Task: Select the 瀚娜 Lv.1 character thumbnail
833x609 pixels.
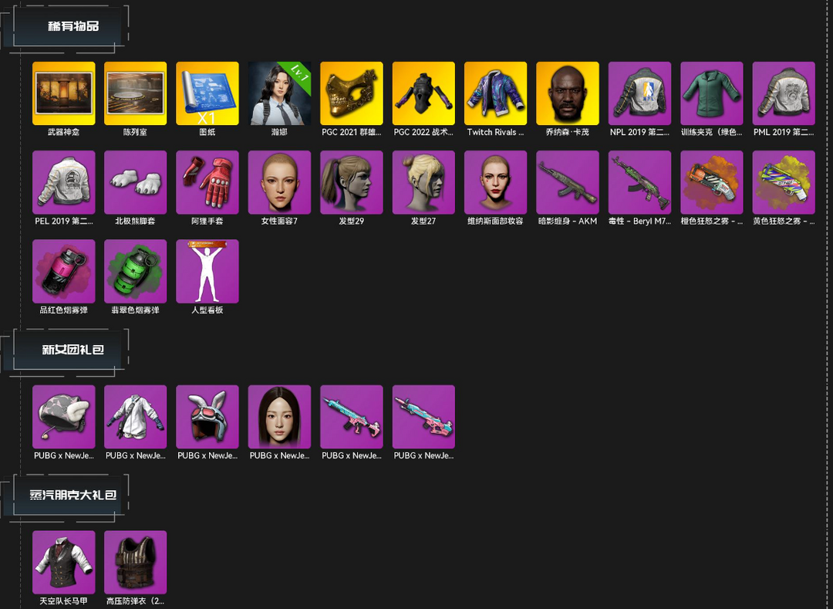Action: pos(279,93)
